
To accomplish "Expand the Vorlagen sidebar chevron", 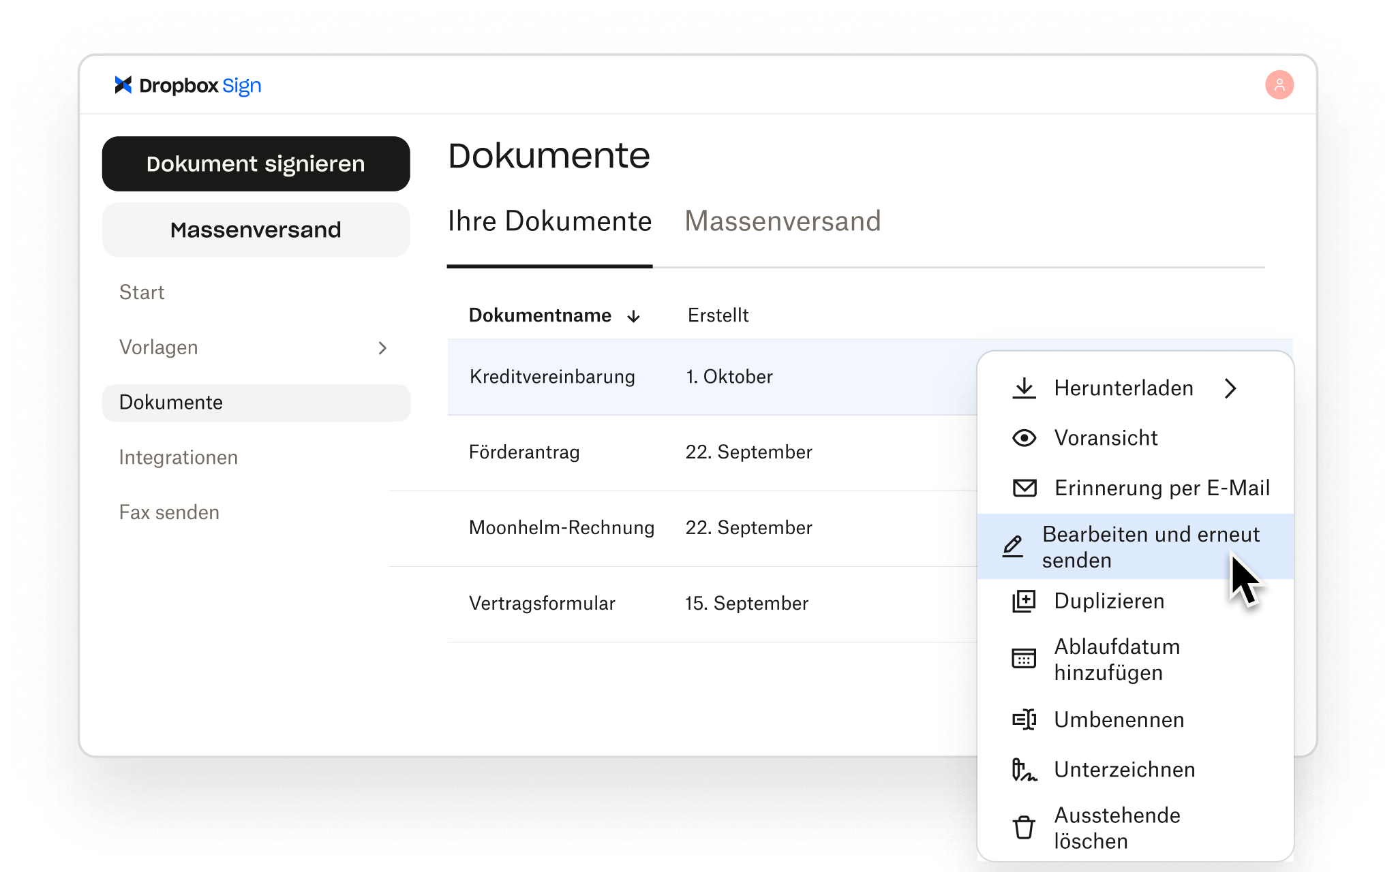I will point(382,348).
